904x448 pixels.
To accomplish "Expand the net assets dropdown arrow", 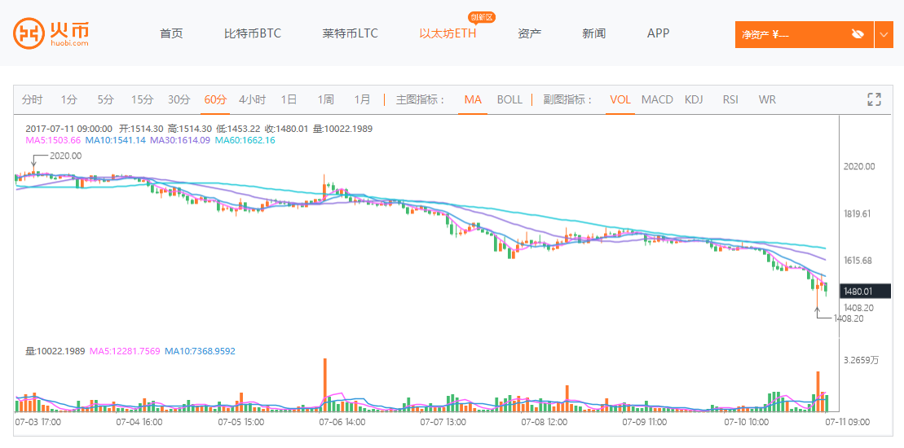I will 884,34.
